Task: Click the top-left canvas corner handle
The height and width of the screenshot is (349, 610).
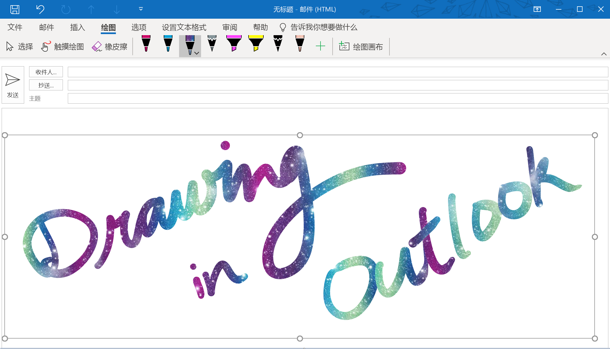Action: 5,135
